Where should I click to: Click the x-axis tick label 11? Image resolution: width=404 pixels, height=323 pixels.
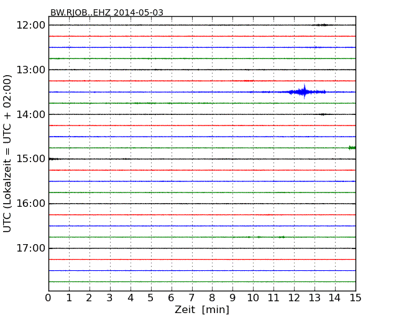point(273,298)
